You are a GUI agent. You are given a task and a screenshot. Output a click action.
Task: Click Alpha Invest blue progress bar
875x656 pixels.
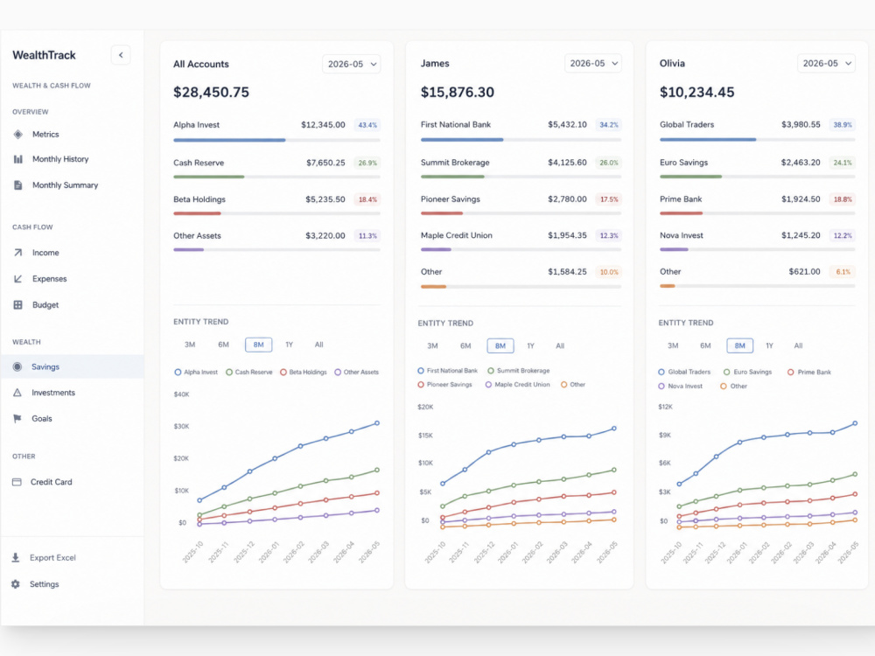[x=229, y=140]
